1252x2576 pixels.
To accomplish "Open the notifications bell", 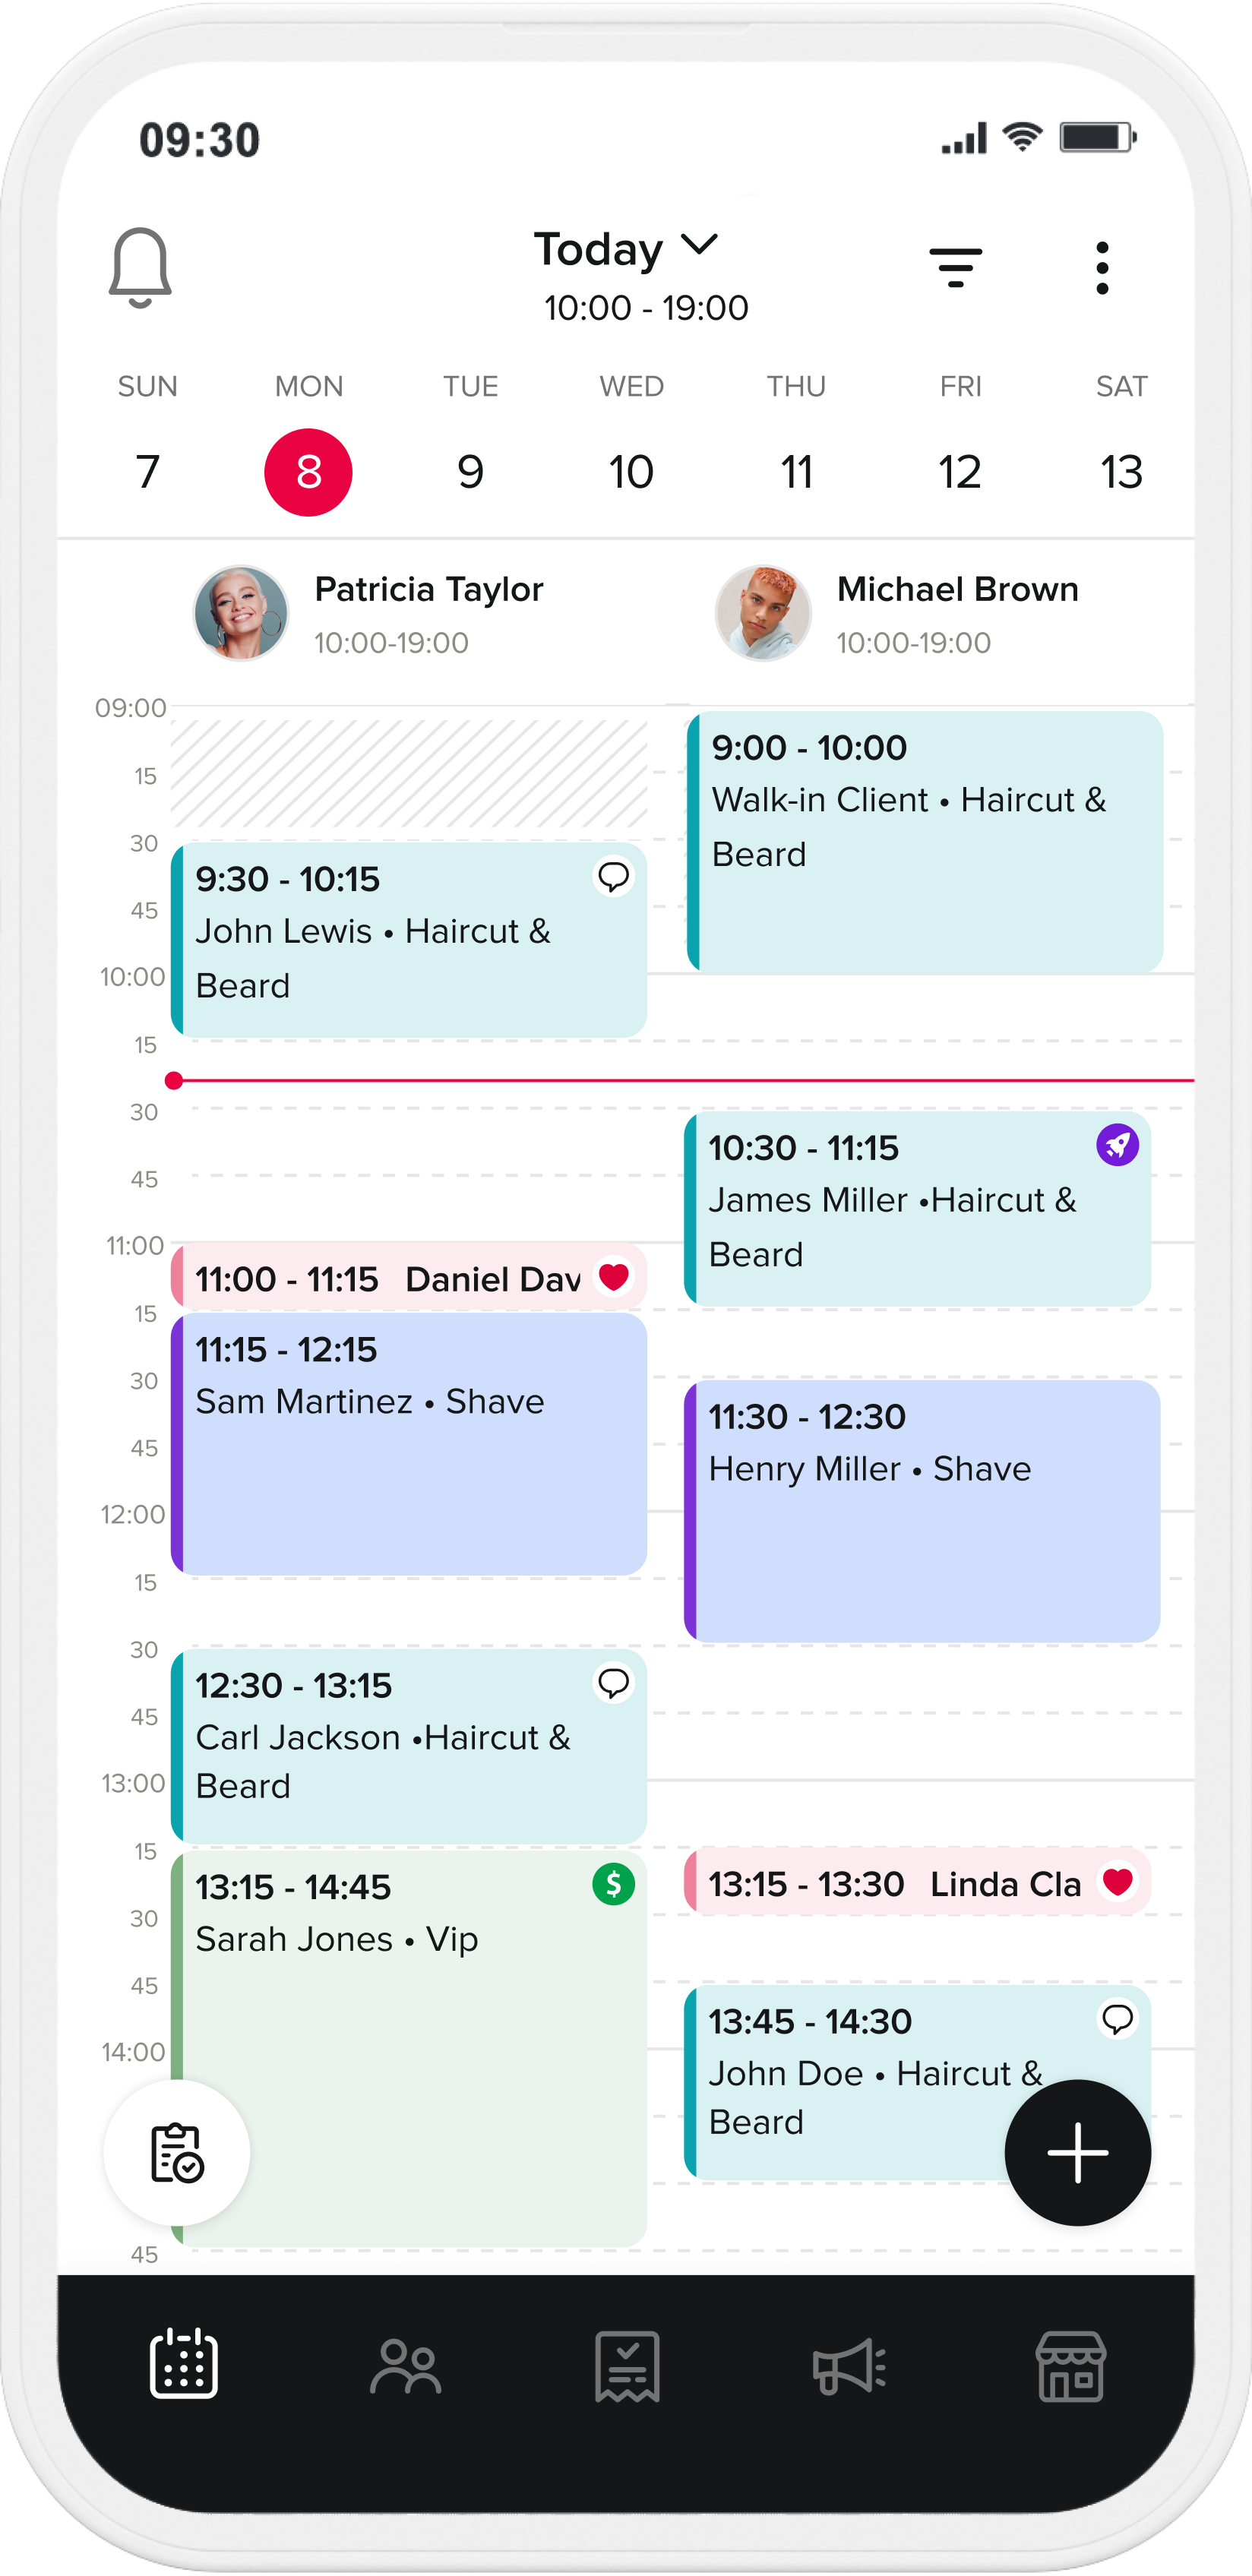I will click(x=140, y=267).
